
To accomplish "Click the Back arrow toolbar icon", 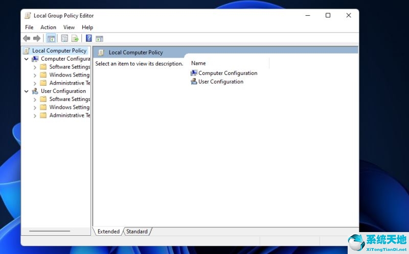I will point(27,39).
